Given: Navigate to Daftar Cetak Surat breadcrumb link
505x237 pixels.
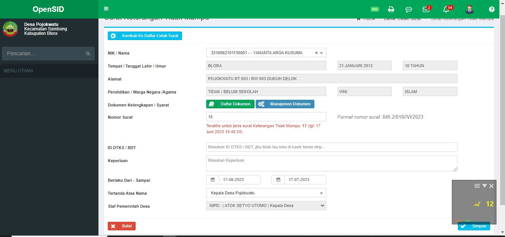Looking at the screenshot, I should click(402, 18).
